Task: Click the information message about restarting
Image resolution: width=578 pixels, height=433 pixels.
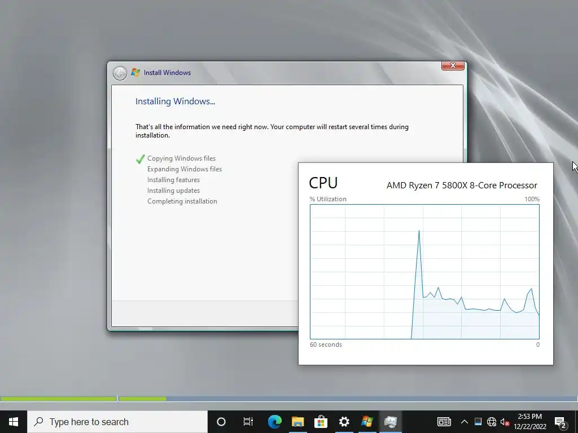Action: point(272,131)
